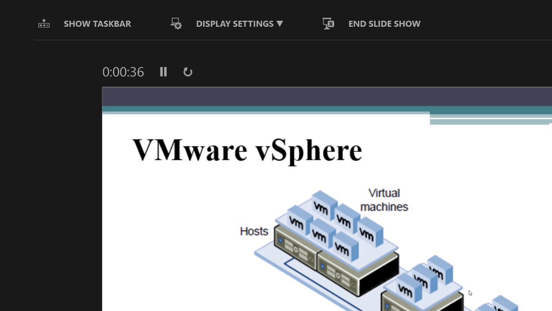Click the Display Settings monitor-gear icon
The image size is (552, 311).
point(176,24)
